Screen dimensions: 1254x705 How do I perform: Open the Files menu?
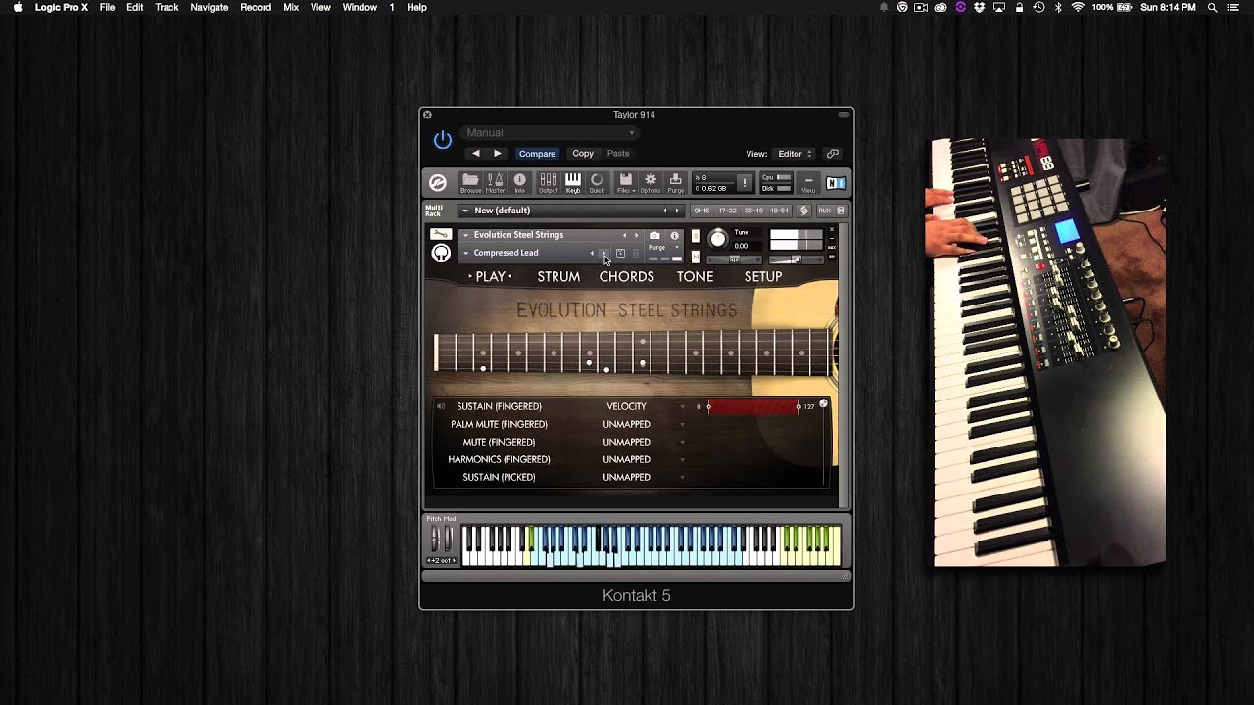click(625, 183)
